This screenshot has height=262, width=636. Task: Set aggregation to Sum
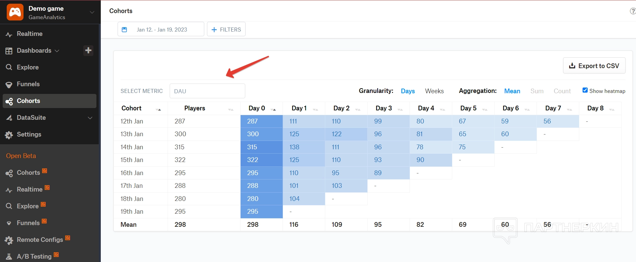537,91
